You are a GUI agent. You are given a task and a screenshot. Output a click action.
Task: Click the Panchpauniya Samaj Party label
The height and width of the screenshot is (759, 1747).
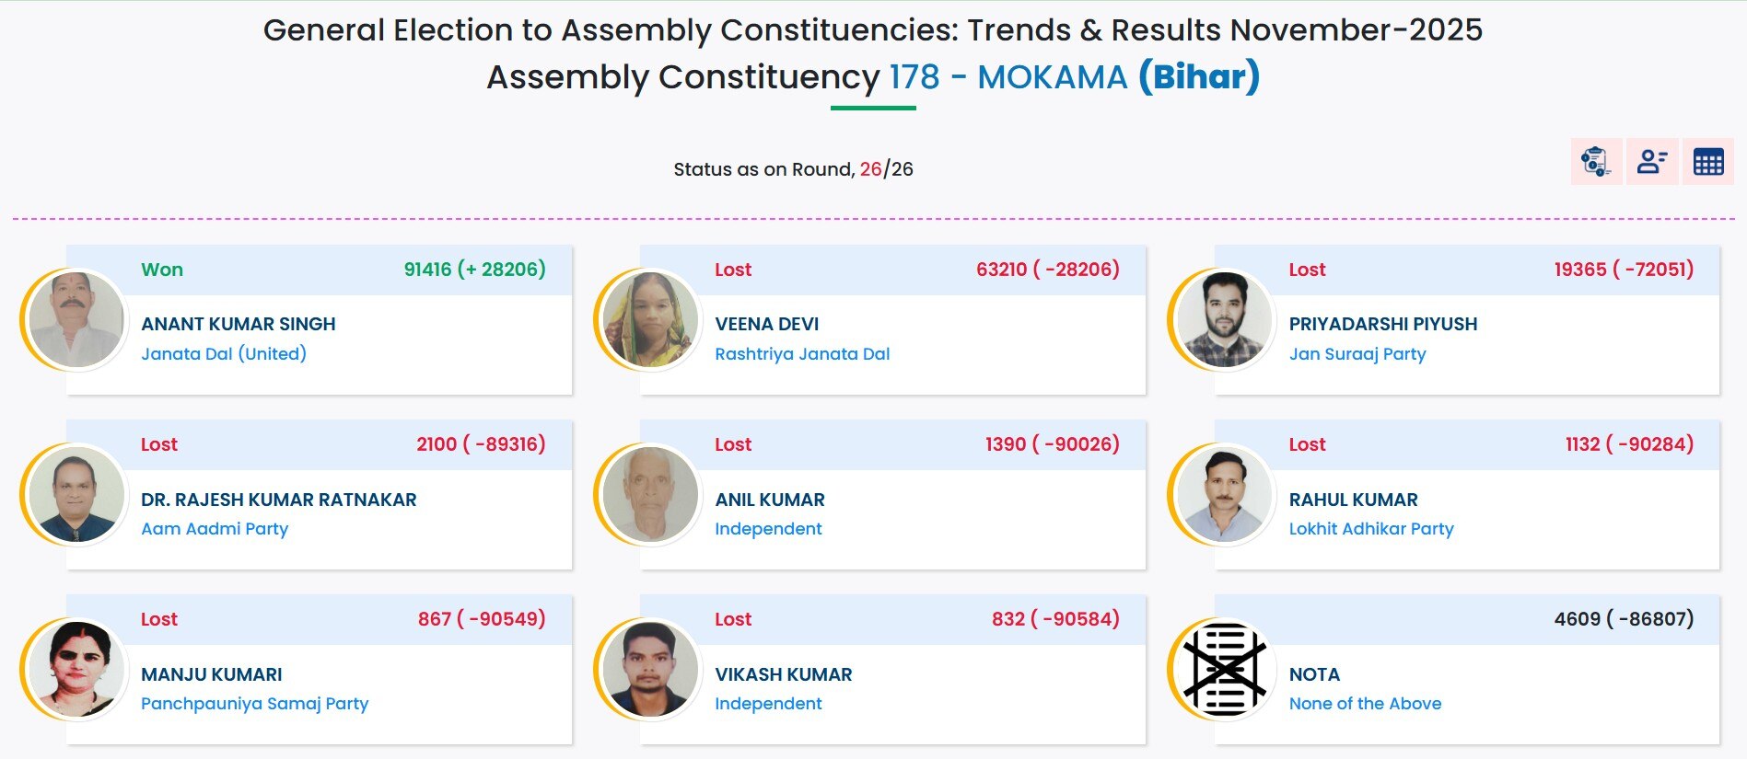(254, 703)
